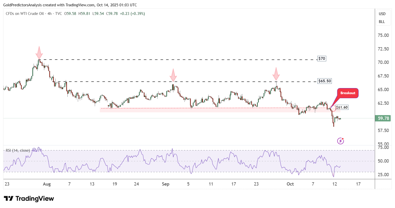The image size is (395, 208).
Task: Click the 4h interval in chart header
Action: click(49, 14)
